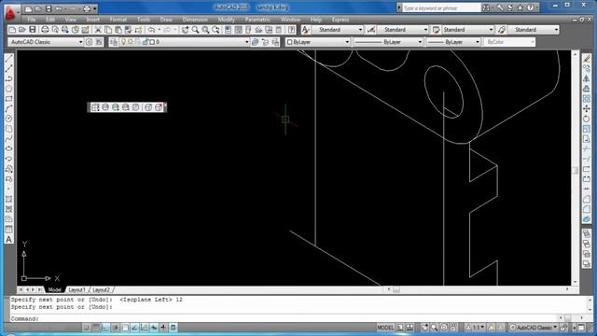Click the MODEL space button

385,328
